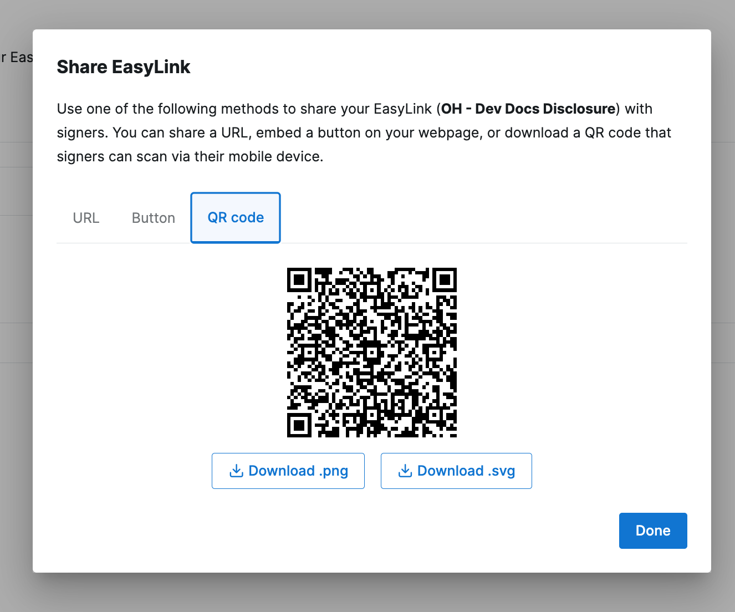
Task: Click the Done button label text
Action: click(652, 531)
